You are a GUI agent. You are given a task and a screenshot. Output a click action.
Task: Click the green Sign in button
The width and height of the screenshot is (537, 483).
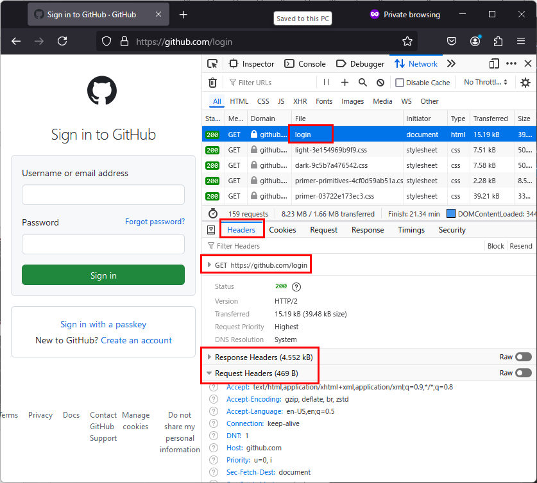coord(103,275)
